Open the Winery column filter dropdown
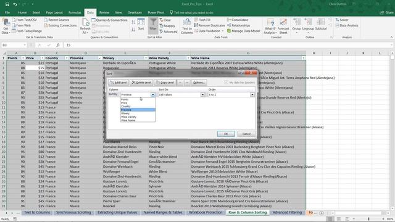This screenshot has width=395, height=222. point(146,58)
